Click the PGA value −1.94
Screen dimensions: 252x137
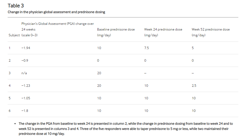26,48
